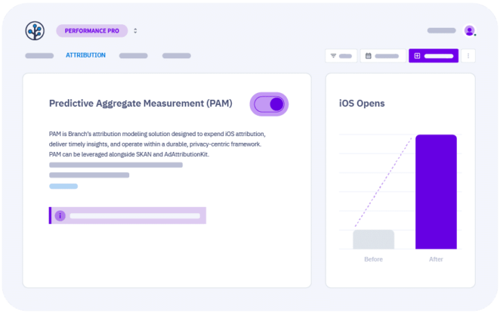Open the vertical three-dot more menu
500x313 pixels.
click(468, 56)
